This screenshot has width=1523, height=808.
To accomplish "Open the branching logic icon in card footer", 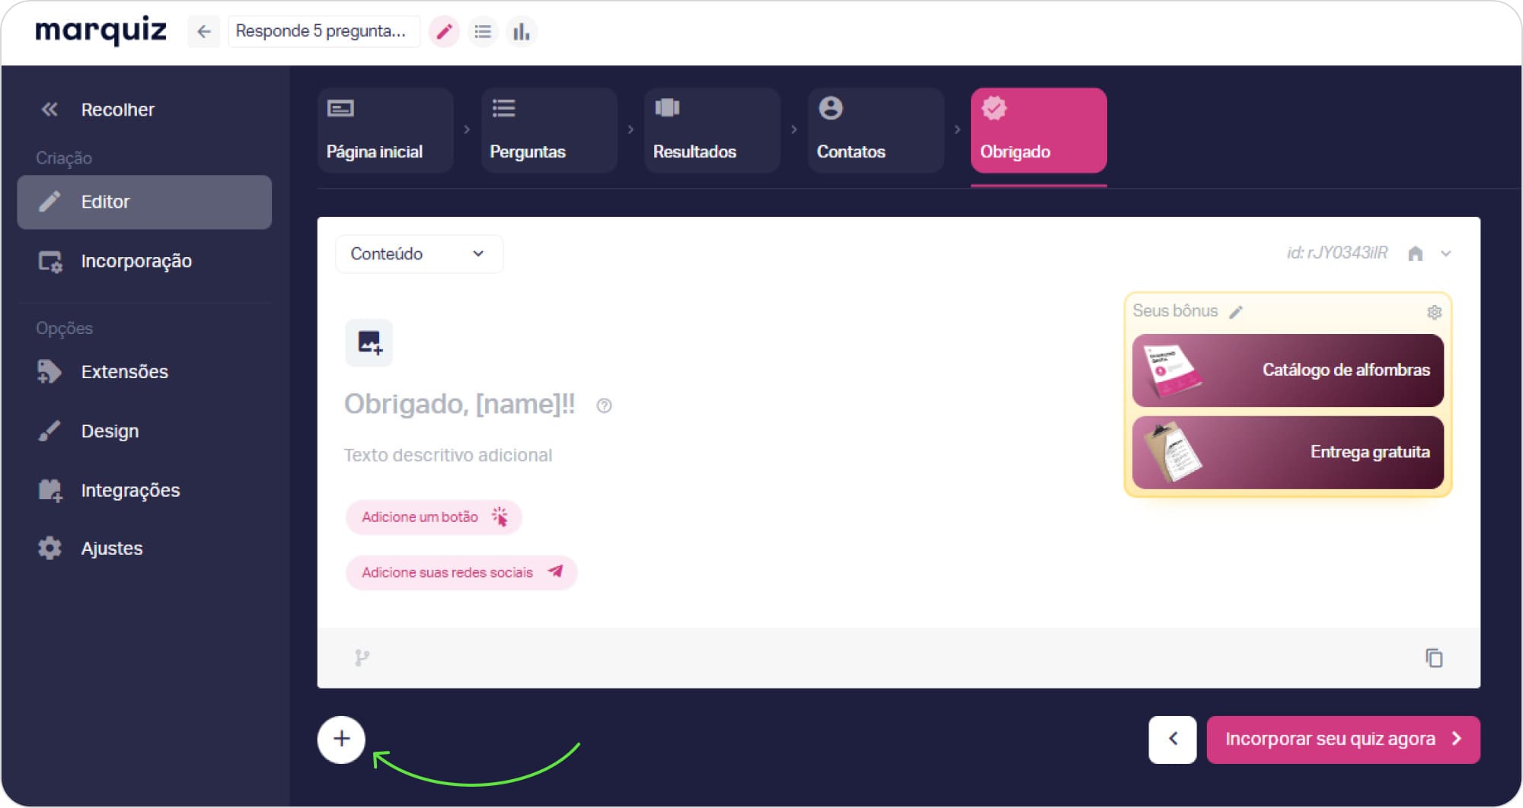I will (x=362, y=658).
